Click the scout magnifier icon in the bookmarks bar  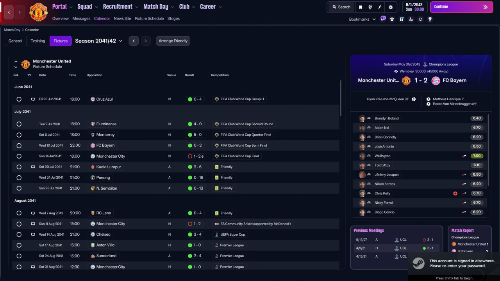pyautogui.click(x=411, y=19)
